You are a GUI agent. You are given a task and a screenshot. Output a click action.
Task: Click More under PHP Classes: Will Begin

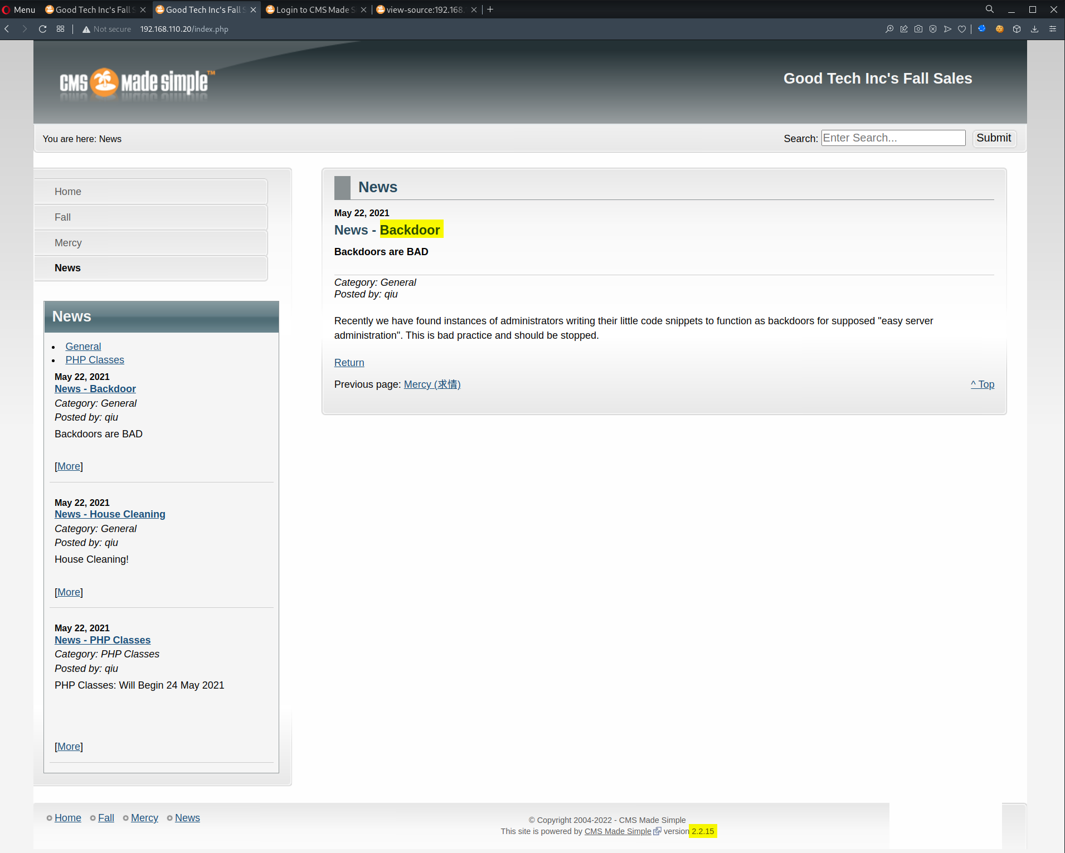pyautogui.click(x=69, y=747)
